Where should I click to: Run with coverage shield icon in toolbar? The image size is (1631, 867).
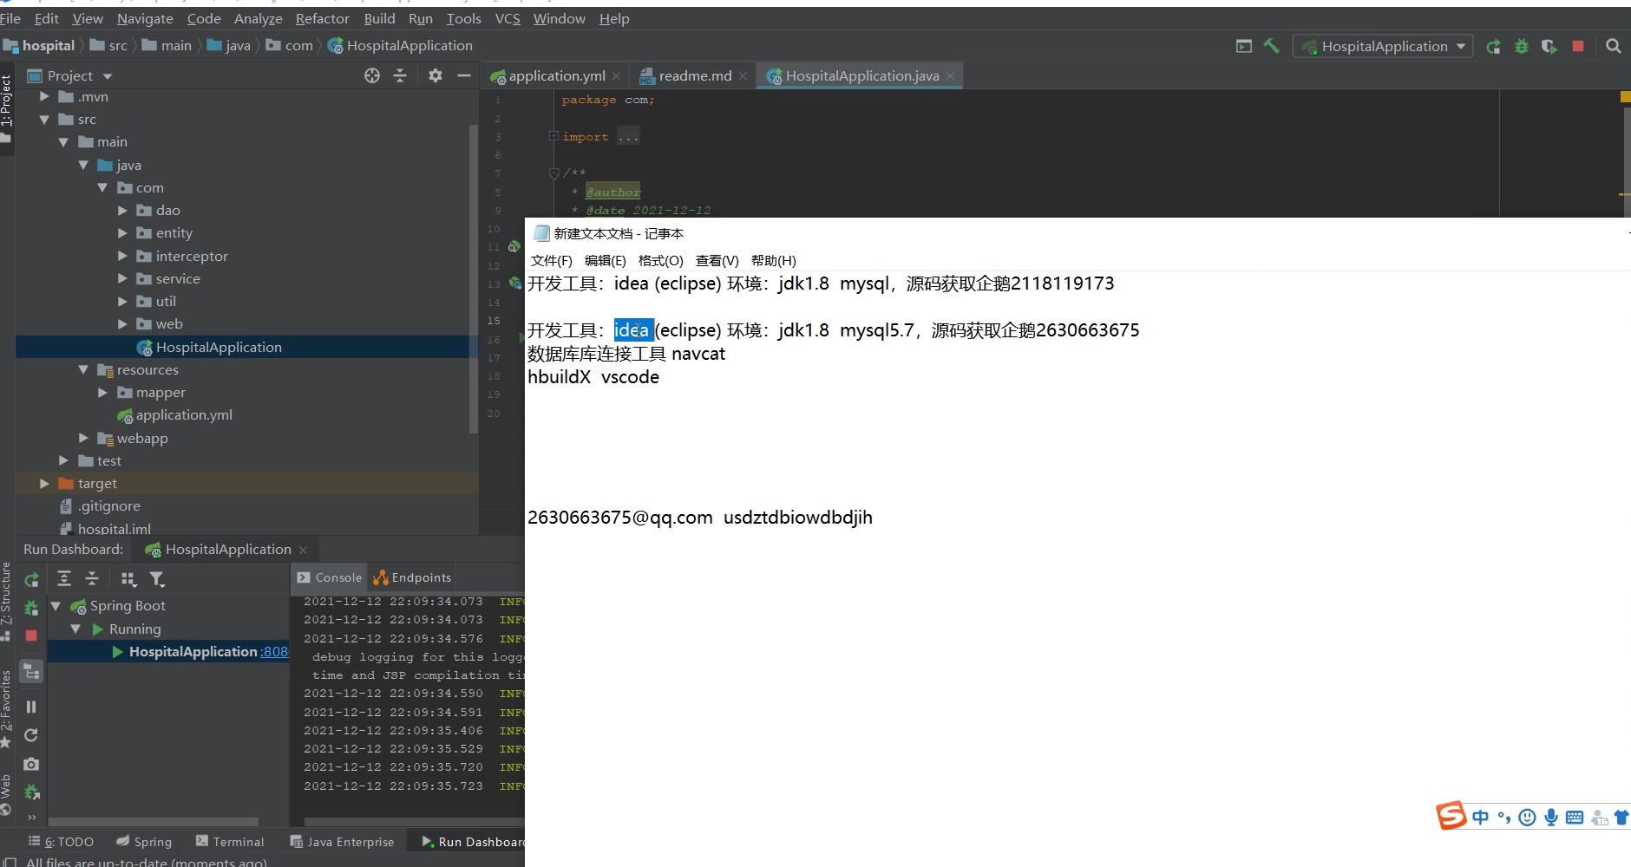(1549, 47)
